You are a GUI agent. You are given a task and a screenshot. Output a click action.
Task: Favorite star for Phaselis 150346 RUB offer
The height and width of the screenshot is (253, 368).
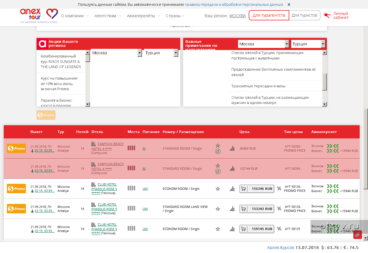point(218,189)
